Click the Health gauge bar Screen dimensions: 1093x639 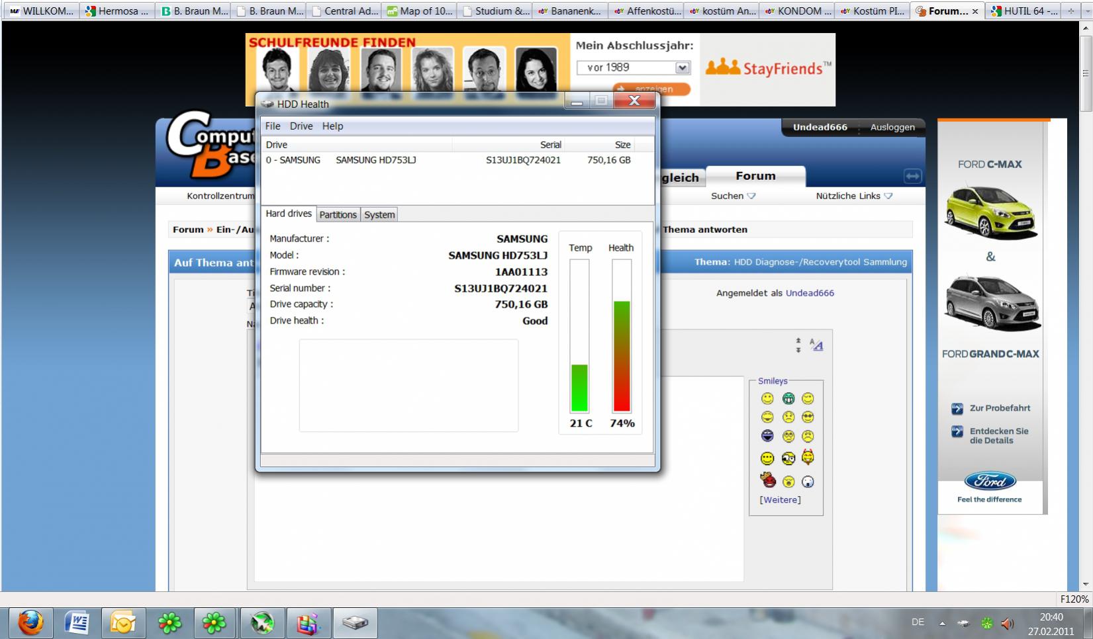[x=622, y=335]
